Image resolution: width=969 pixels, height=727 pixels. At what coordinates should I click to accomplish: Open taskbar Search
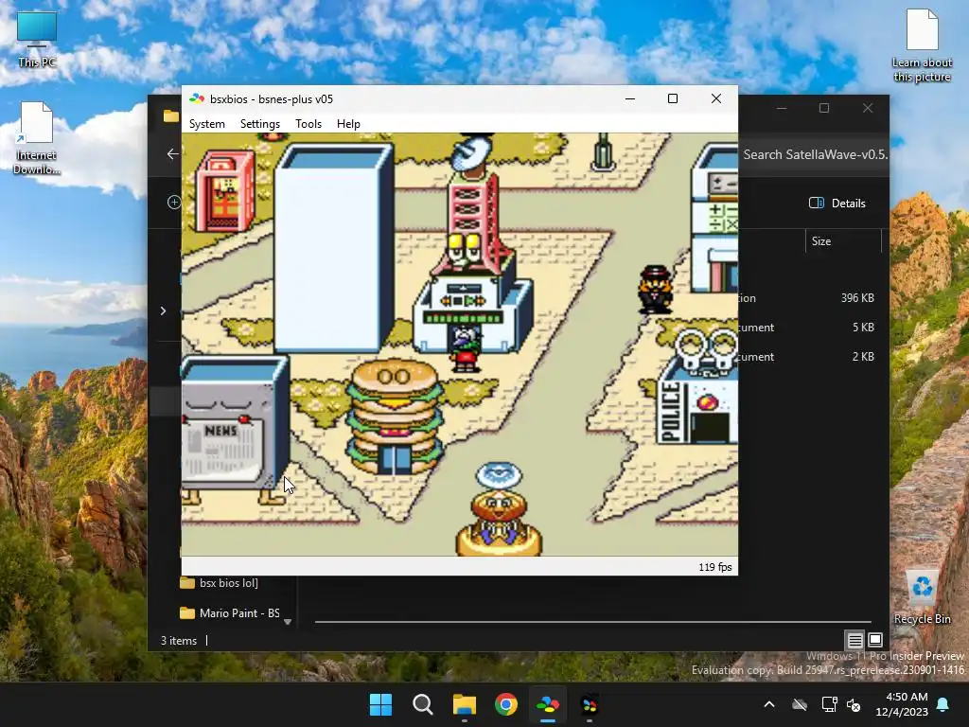tap(423, 704)
